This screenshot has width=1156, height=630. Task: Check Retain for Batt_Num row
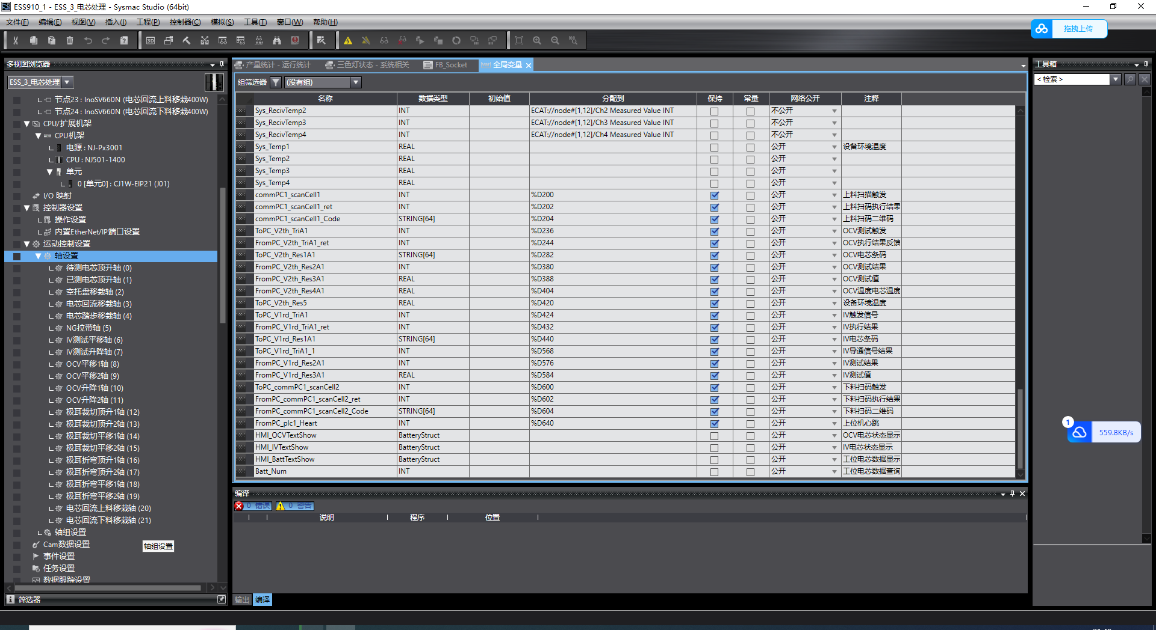pyautogui.click(x=714, y=472)
